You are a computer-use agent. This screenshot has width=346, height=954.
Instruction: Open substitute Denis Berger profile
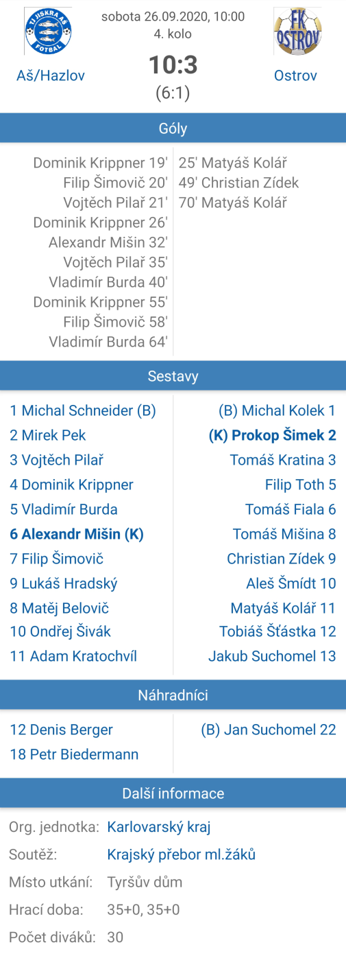(61, 730)
